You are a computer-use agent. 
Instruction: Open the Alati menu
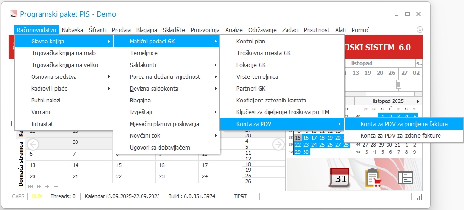pos(341,30)
